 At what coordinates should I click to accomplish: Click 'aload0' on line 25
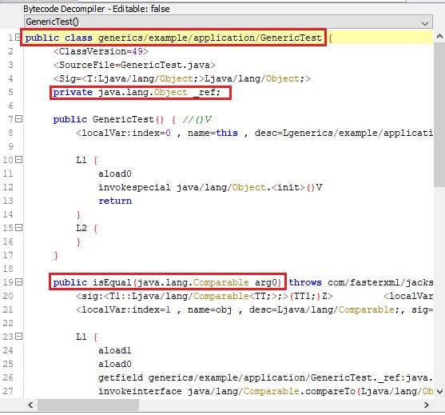pos(115,364)
